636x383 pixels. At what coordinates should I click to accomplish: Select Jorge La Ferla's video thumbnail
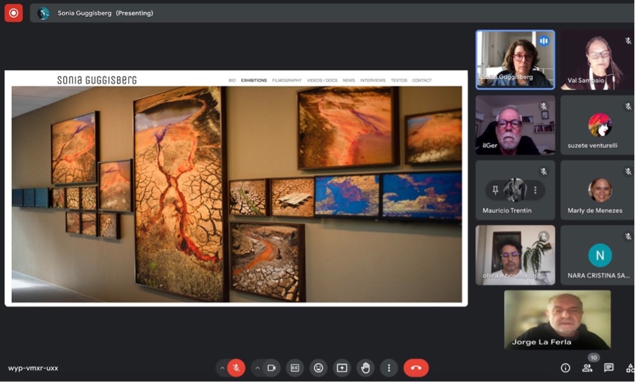click(x=557, y=320)
